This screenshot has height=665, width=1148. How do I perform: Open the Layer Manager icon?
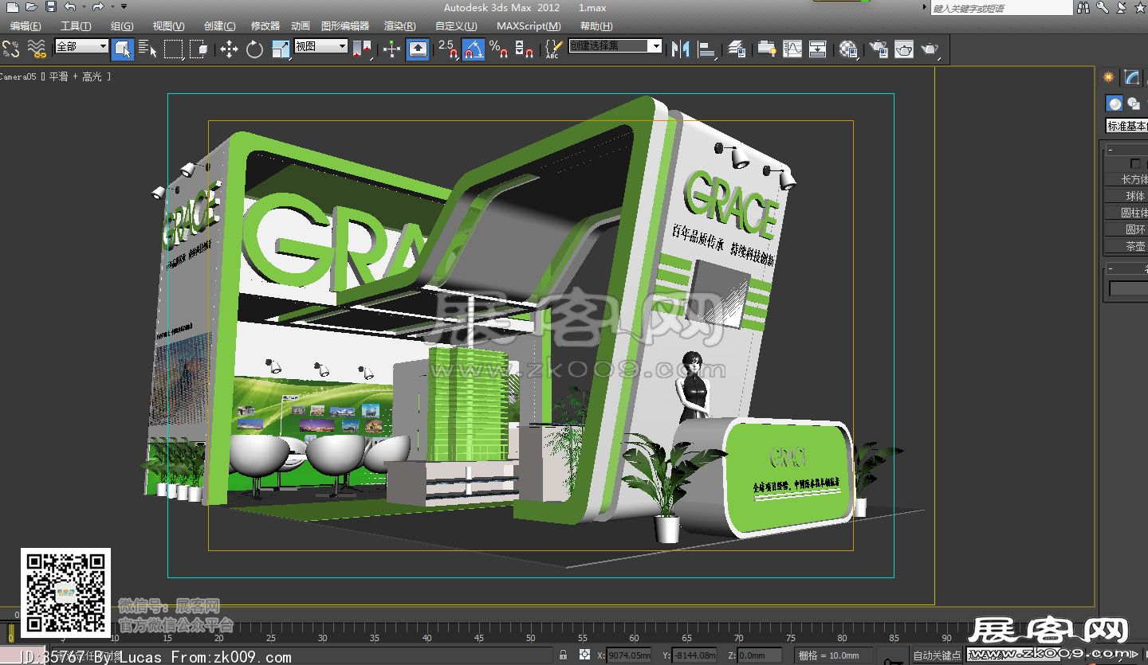737,49
